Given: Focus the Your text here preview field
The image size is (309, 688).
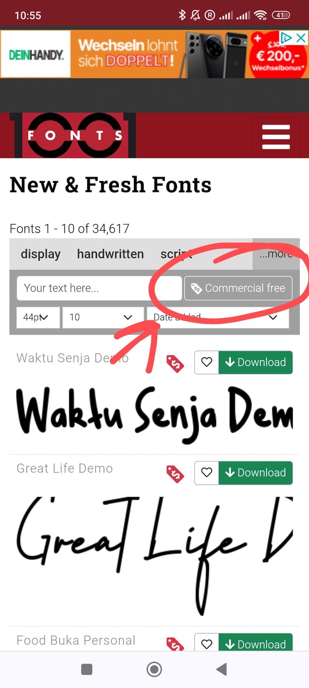Looking at the screenshot, I should point(99,288).
